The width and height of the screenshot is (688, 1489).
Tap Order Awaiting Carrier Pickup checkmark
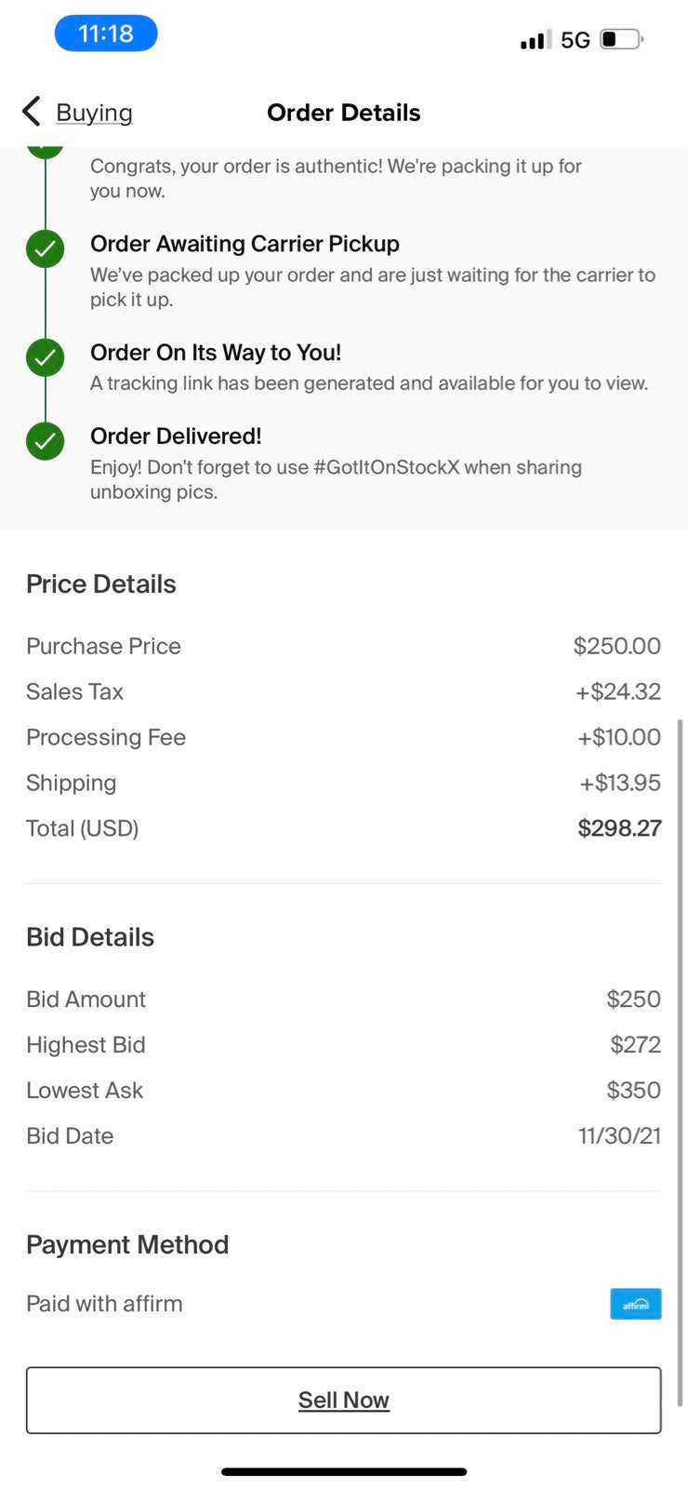coord(45,248)
